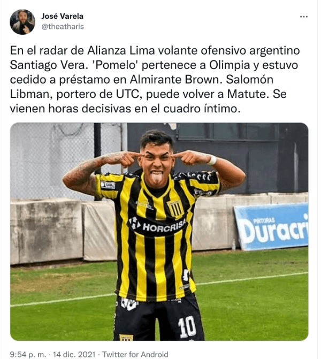Image resolution: width=321 pixels, height=359 pixels.
Task: Open the attached photo of the player
Action: pyautogui.click(x=159, y=232)
